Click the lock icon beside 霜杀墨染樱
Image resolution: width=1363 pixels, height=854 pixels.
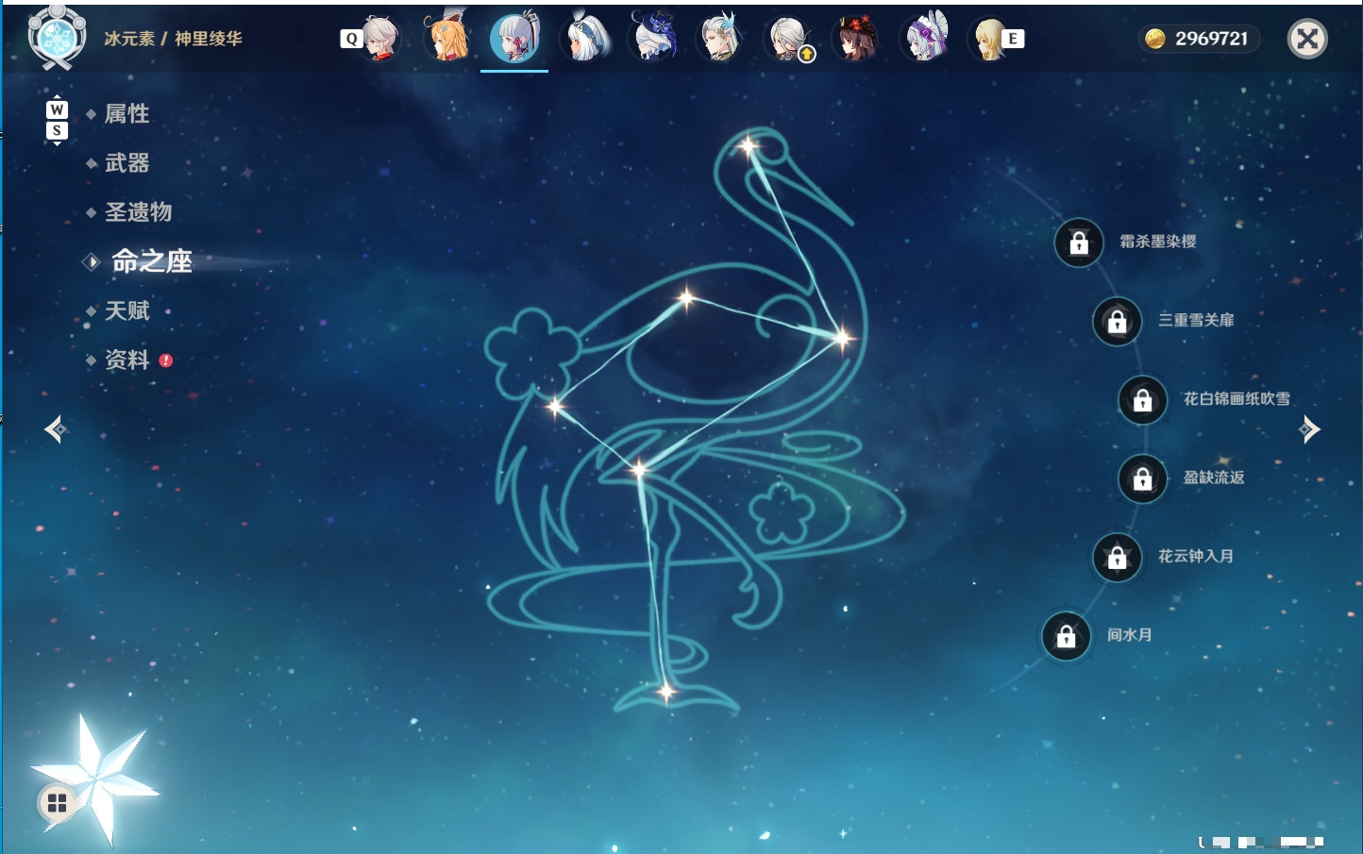[x=1079, y=243]
